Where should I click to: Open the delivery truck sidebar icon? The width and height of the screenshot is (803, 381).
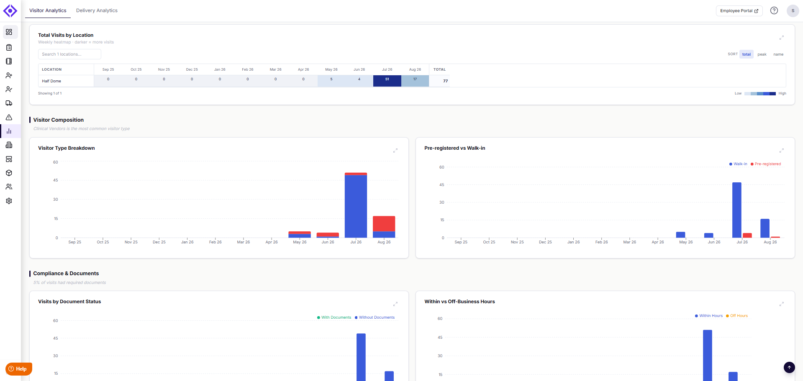(x=9, y=103)
